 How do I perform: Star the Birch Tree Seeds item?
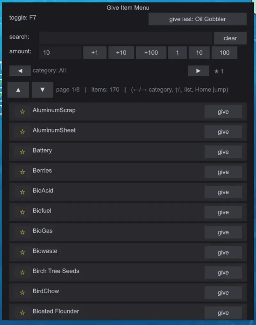[22, 272]
